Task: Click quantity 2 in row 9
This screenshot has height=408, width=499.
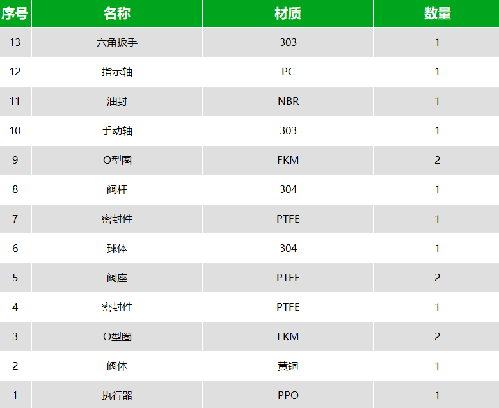Action: [x=436, y=160]
